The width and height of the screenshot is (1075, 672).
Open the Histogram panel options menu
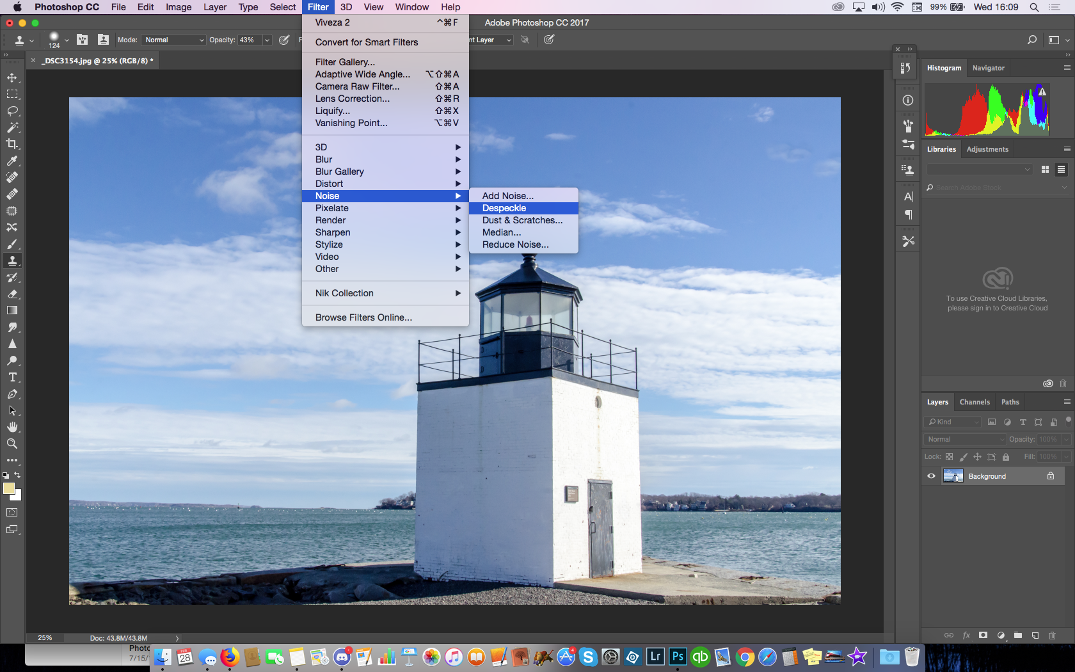click(x=1067, y=68)
